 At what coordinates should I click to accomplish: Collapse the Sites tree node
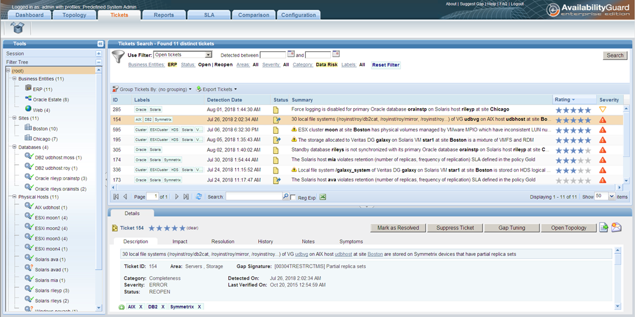[x=15, y=118]
